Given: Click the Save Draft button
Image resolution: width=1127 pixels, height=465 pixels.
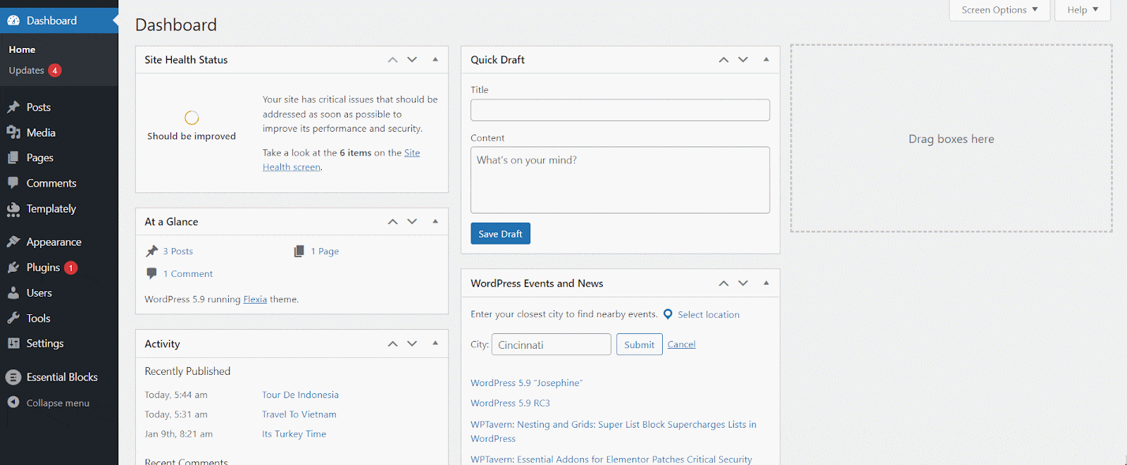Looking at the screenshot, I should pos(500,234).
